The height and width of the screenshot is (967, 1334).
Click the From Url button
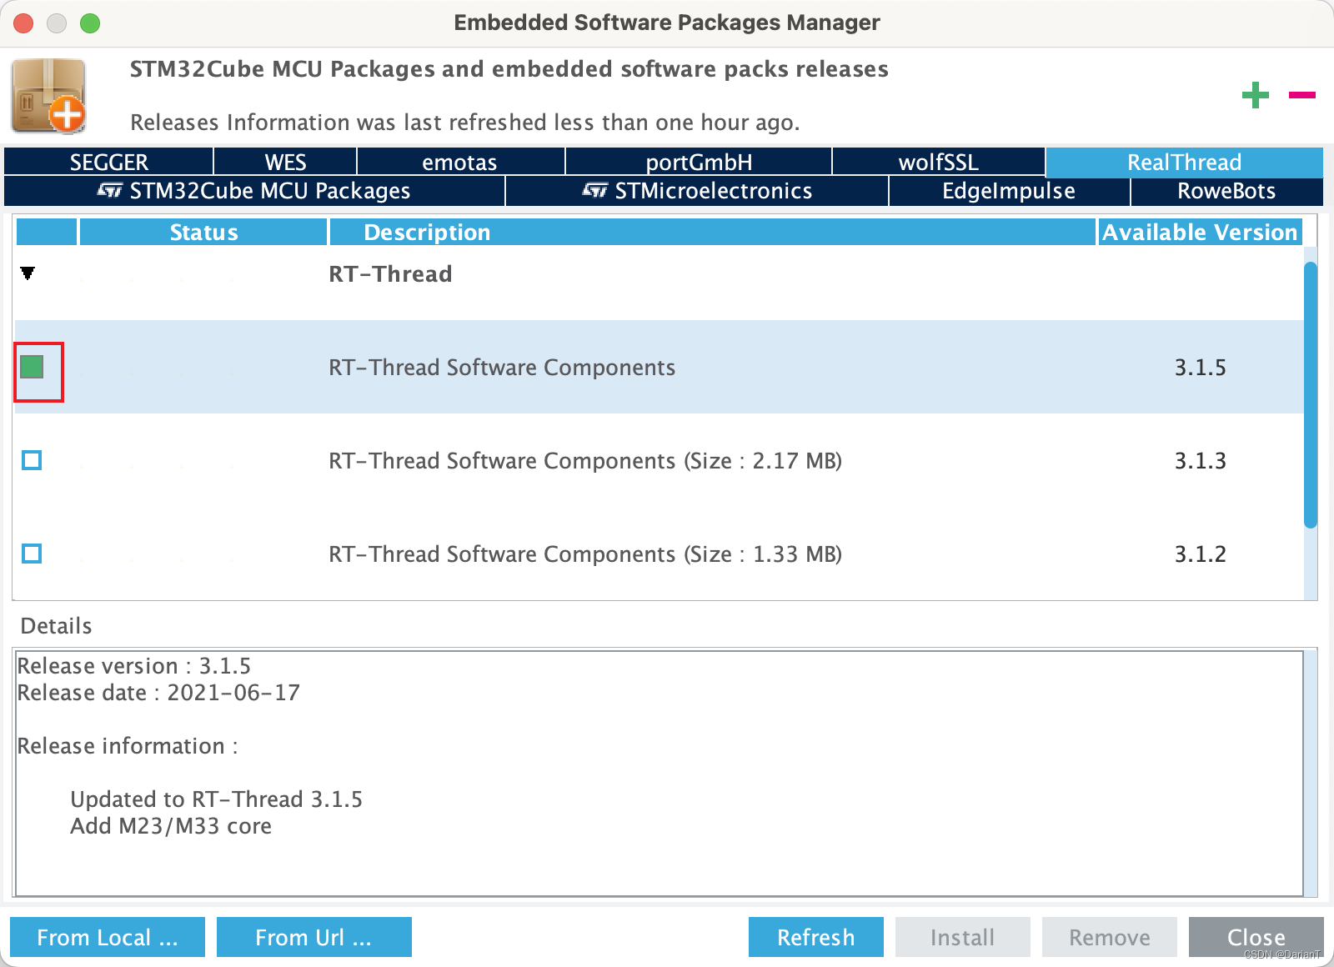pyautogui.click(x=313, y=937)
